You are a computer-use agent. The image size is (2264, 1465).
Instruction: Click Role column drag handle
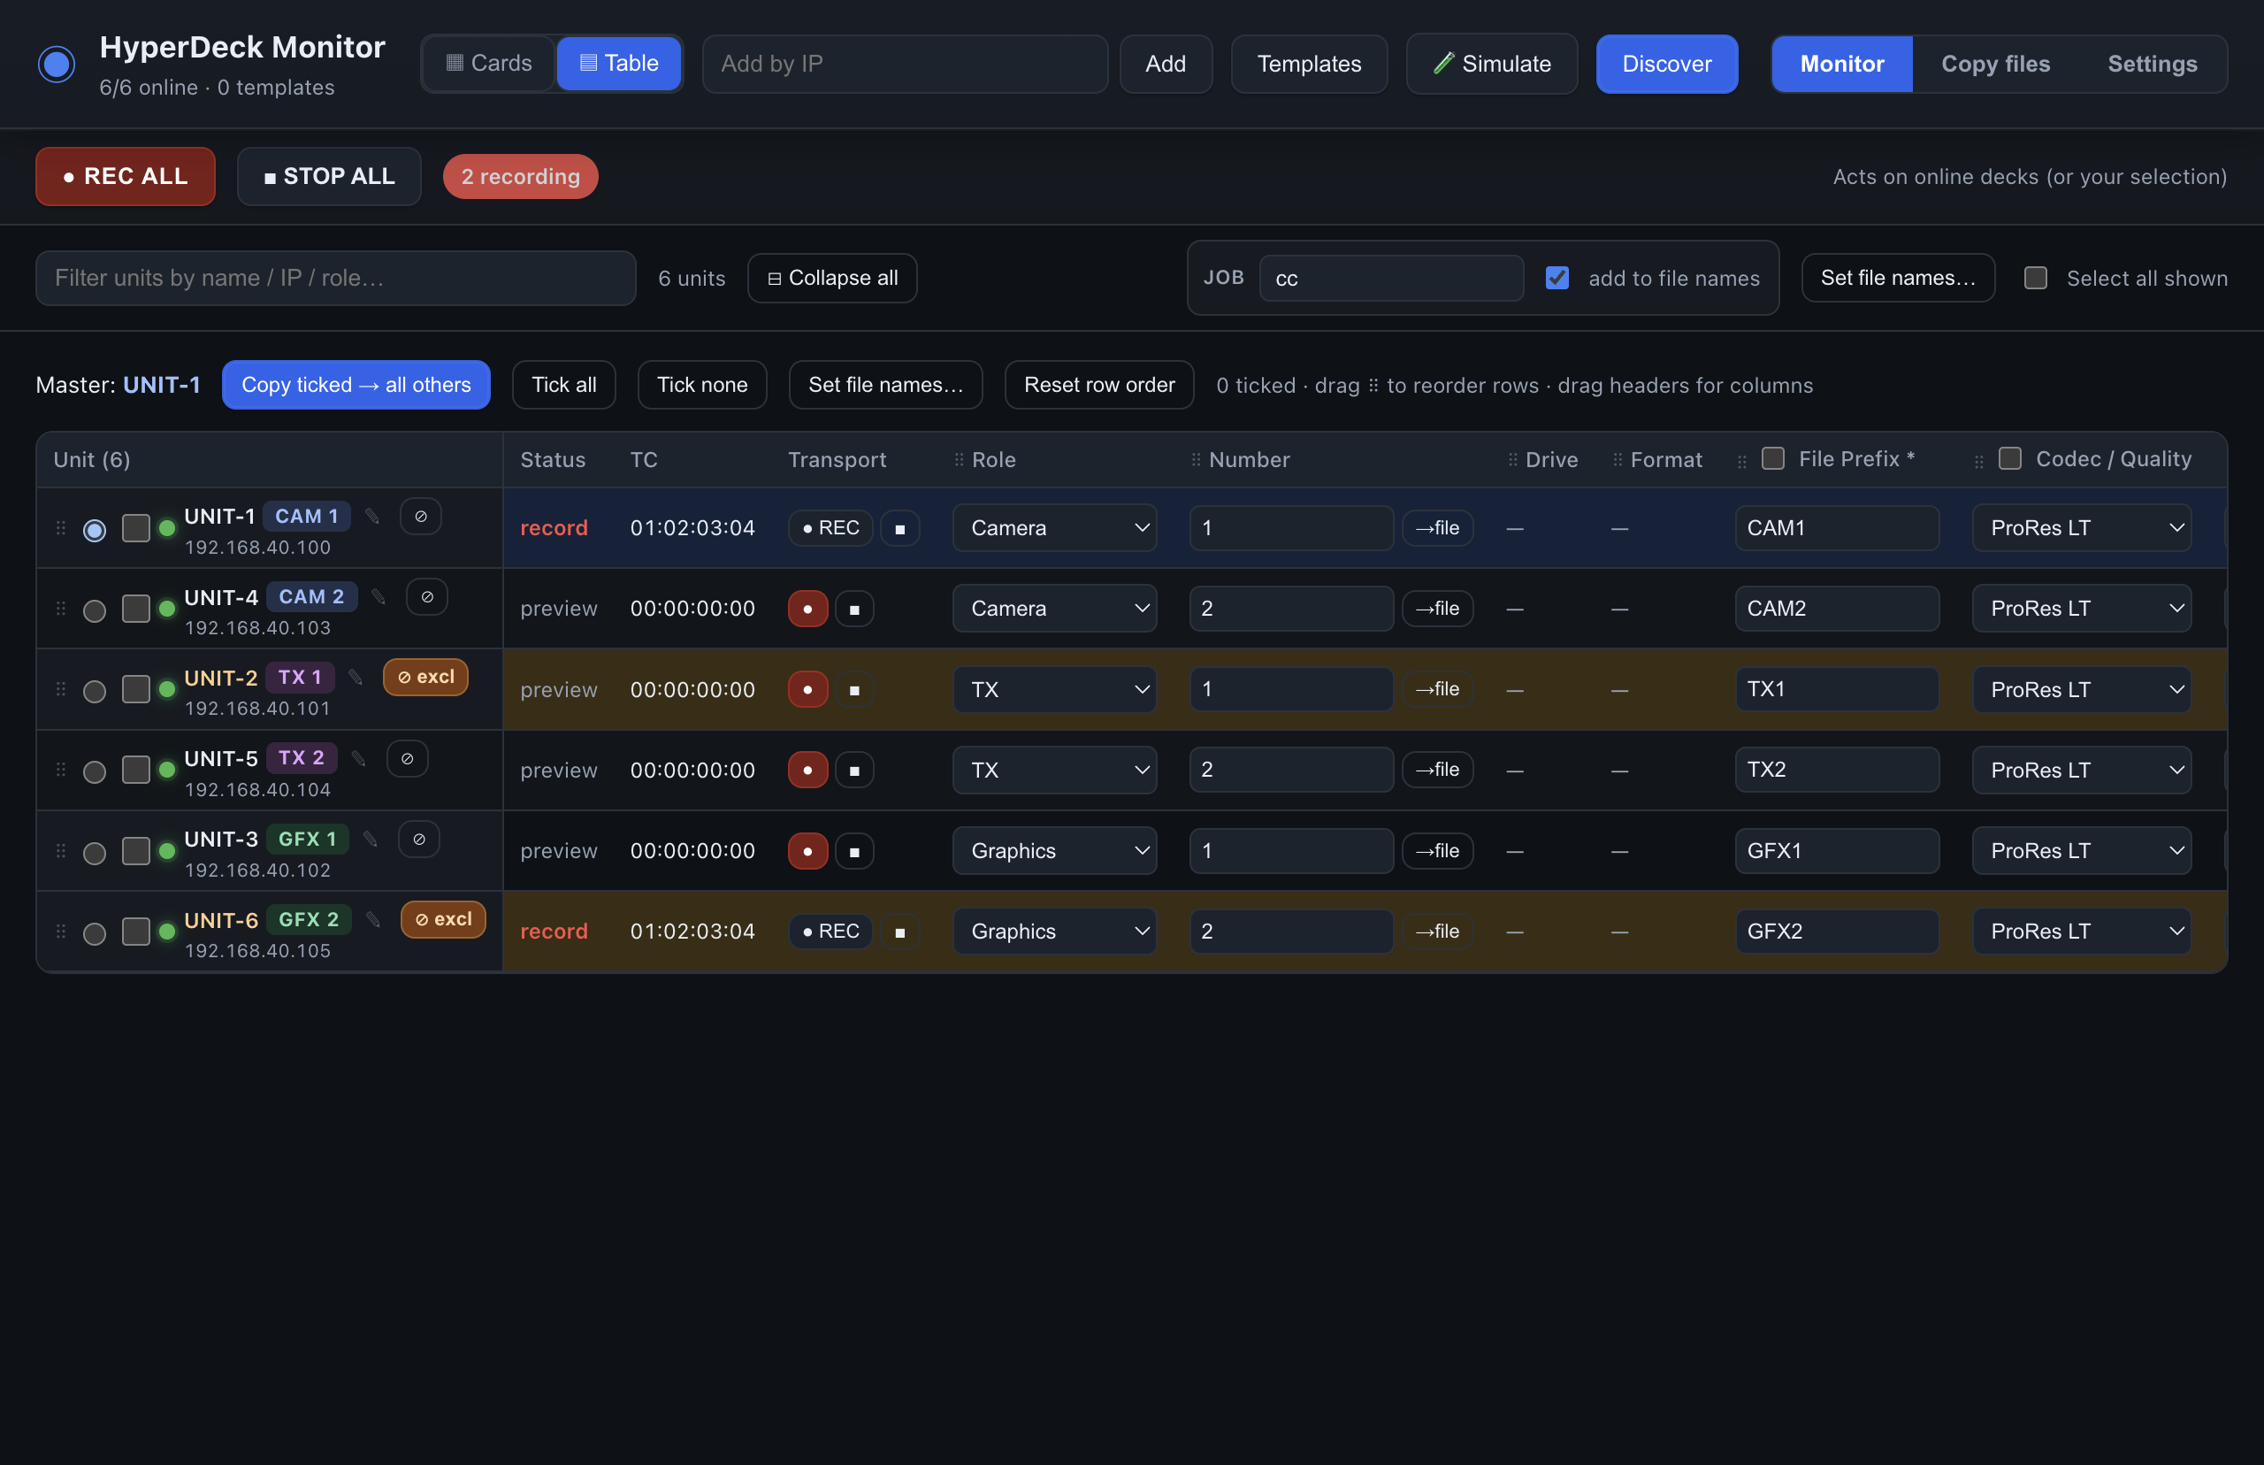[x=959, y=460]
